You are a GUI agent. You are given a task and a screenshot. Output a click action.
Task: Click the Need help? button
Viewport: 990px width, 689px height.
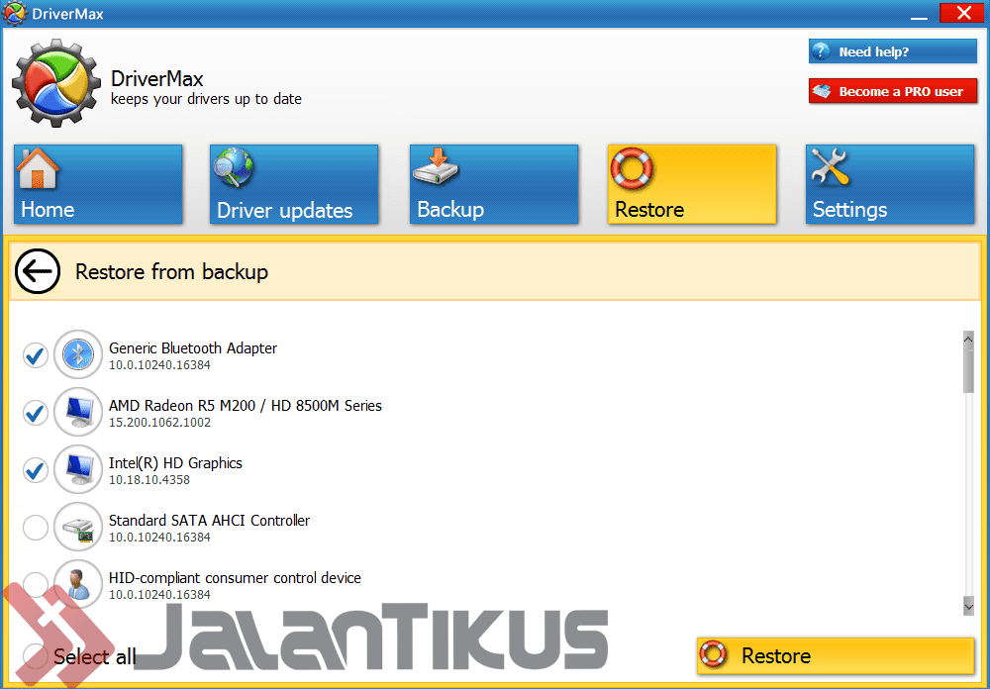coord(893,51)
